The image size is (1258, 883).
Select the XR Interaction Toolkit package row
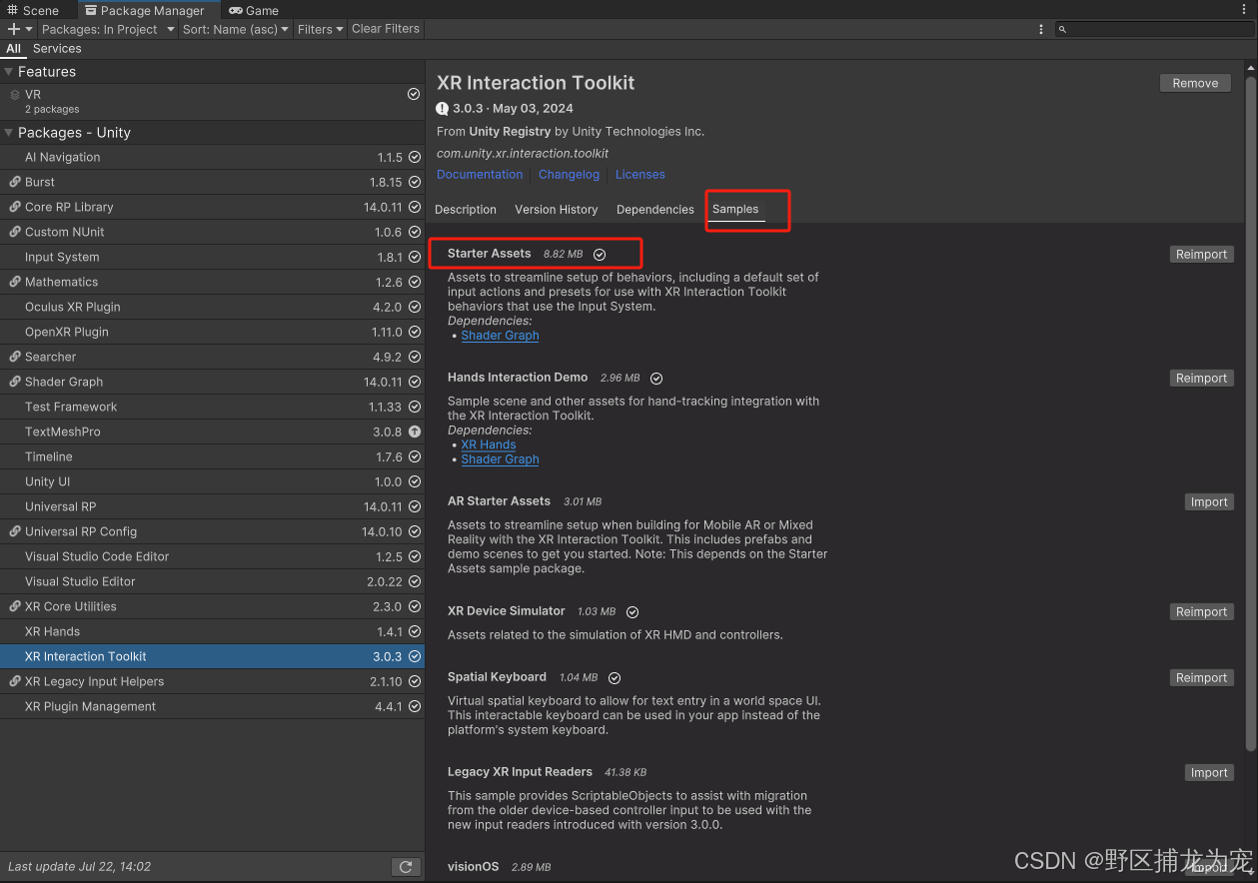click(x=212, y=656)
